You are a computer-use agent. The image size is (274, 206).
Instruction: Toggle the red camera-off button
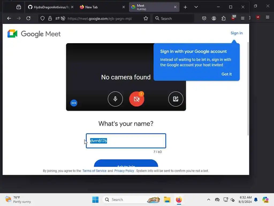click(x=137, y=99)
